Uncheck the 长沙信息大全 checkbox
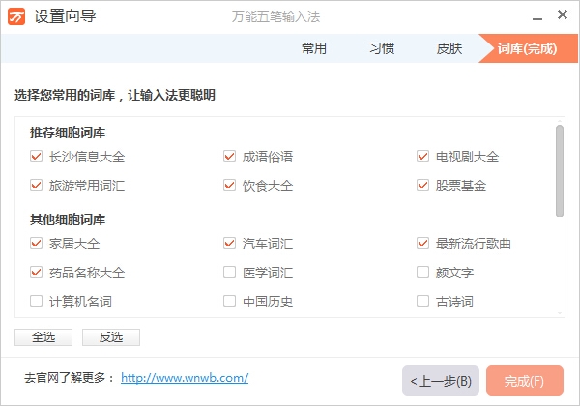 click(x=37, y=157)
